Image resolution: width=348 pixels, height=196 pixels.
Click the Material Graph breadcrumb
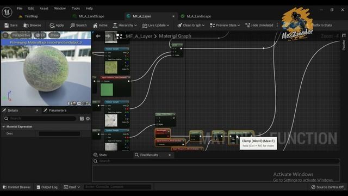pos(175,36)
